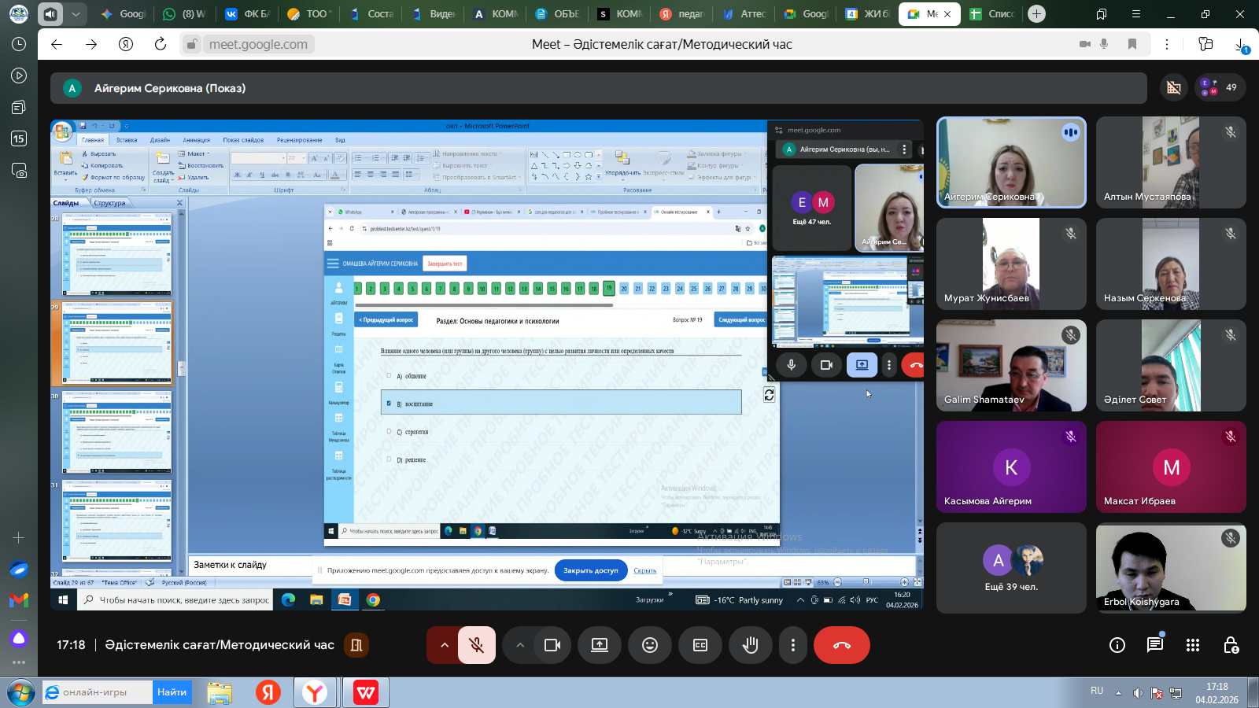Switch to the Список browser tab

(993, 14)
